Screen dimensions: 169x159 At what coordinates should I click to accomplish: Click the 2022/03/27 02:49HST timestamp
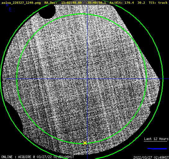151,157
